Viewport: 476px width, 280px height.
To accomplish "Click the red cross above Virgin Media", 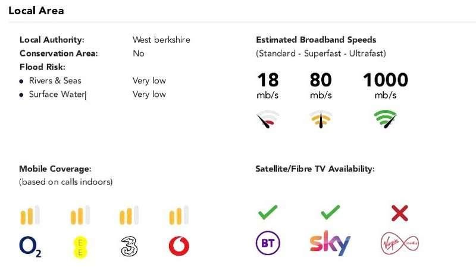I will (x=400, y=212).
